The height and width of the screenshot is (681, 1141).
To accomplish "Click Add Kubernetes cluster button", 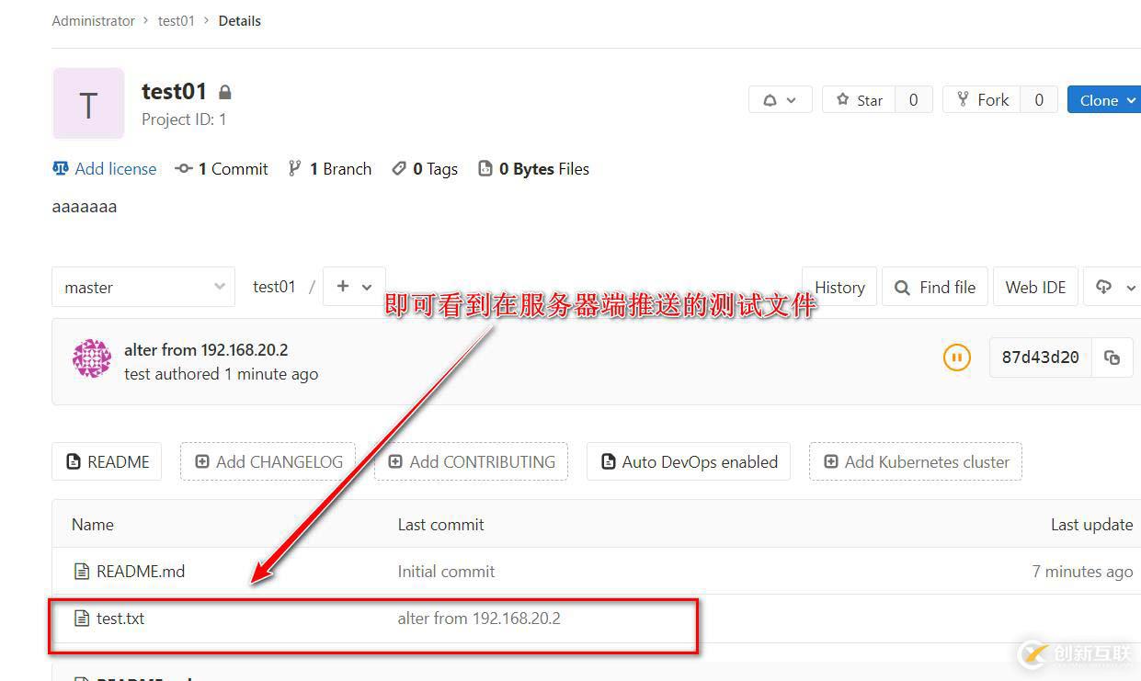I will tap(915, 461).
